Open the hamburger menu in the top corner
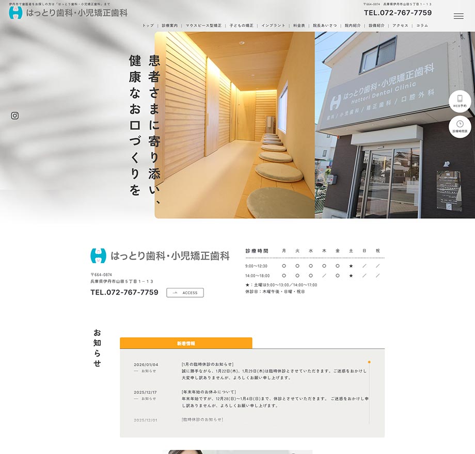Screen dimensions: 475x454 [458, 15]
